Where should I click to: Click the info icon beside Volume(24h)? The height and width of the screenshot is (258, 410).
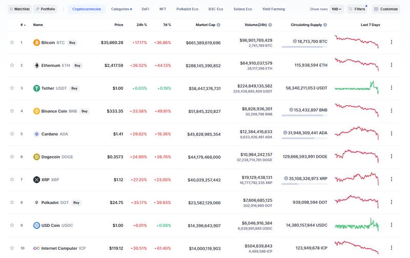tap(270, 25)
